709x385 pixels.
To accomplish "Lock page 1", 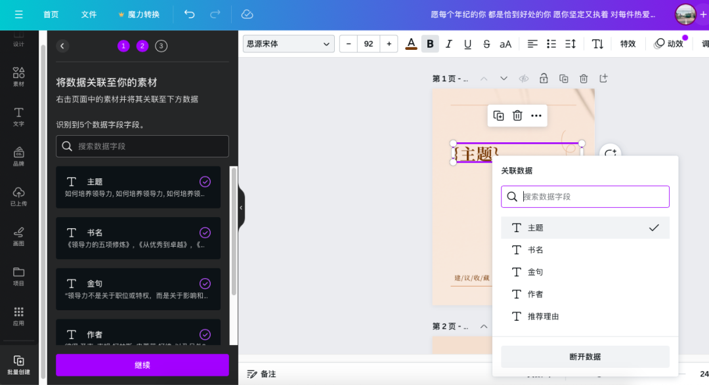I will [x=544, y=79].
